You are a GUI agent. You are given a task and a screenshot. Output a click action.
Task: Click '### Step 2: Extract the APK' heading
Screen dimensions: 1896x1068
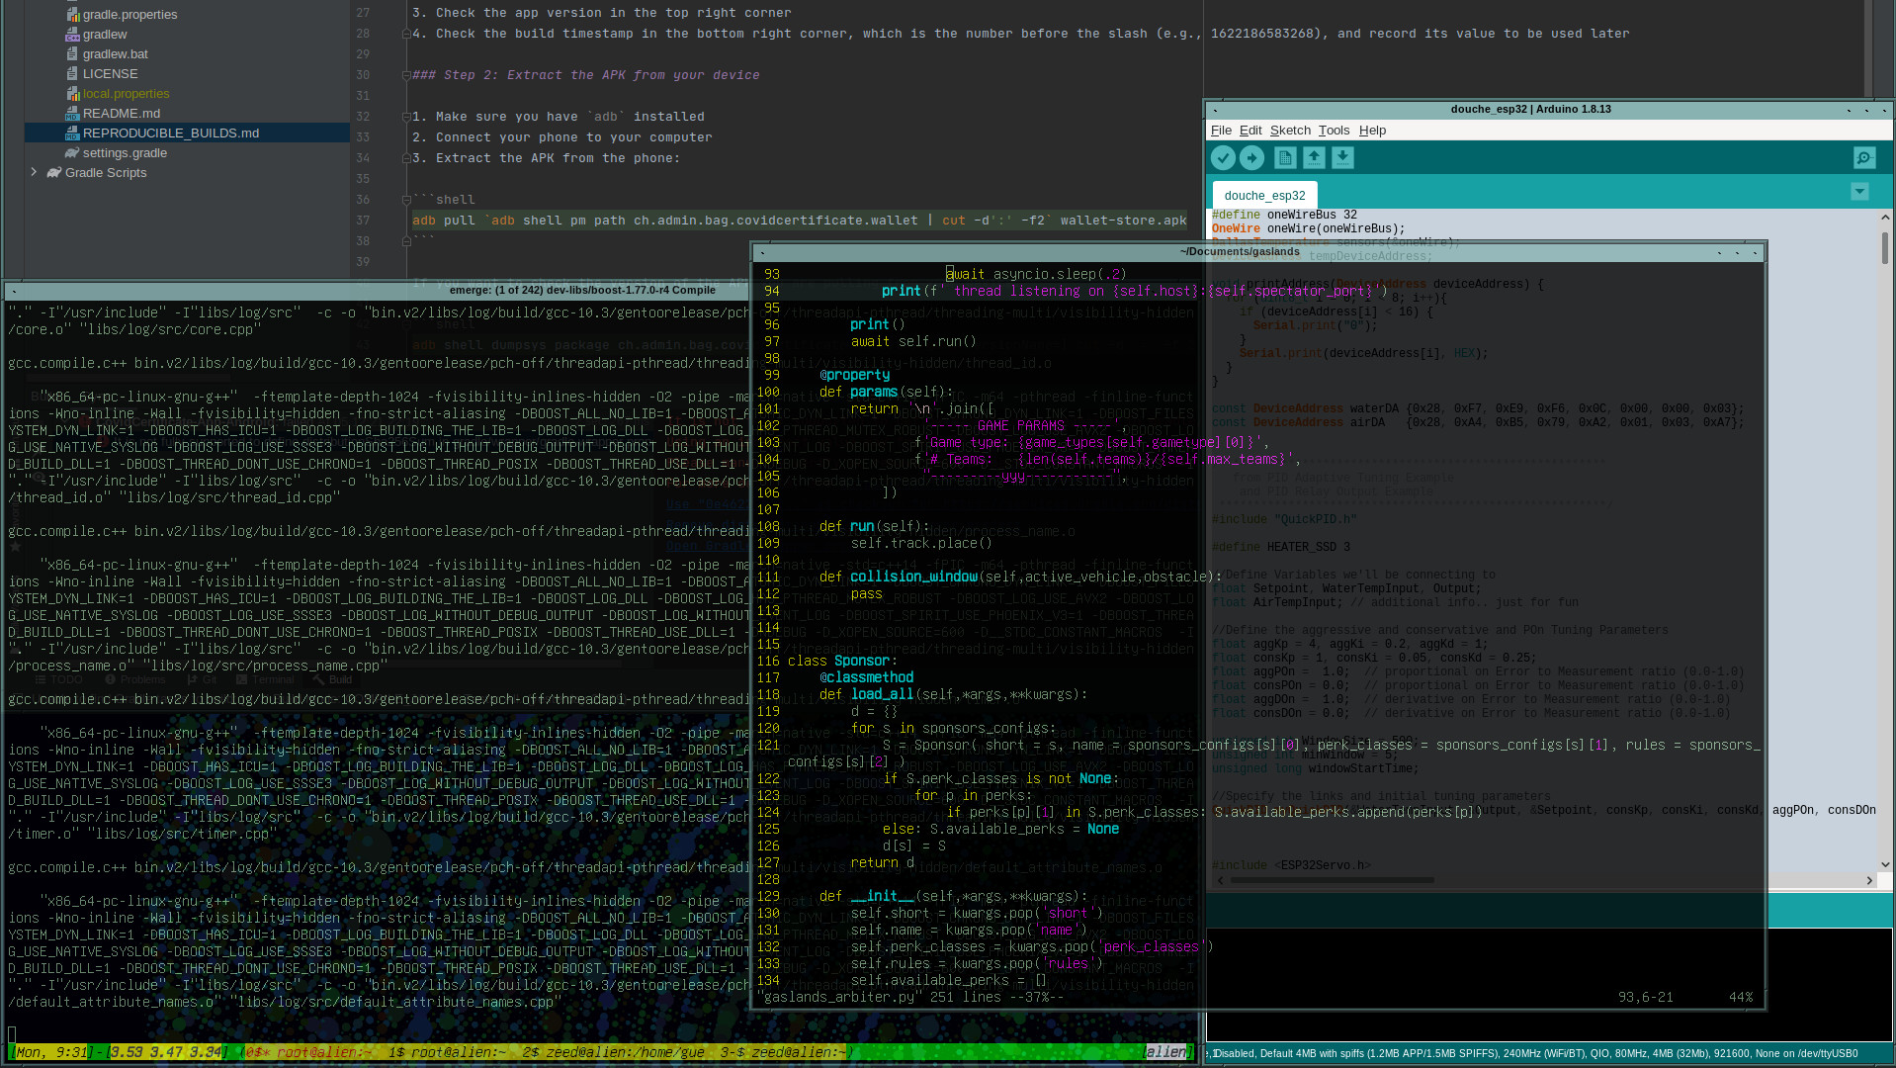click(586, 75)
